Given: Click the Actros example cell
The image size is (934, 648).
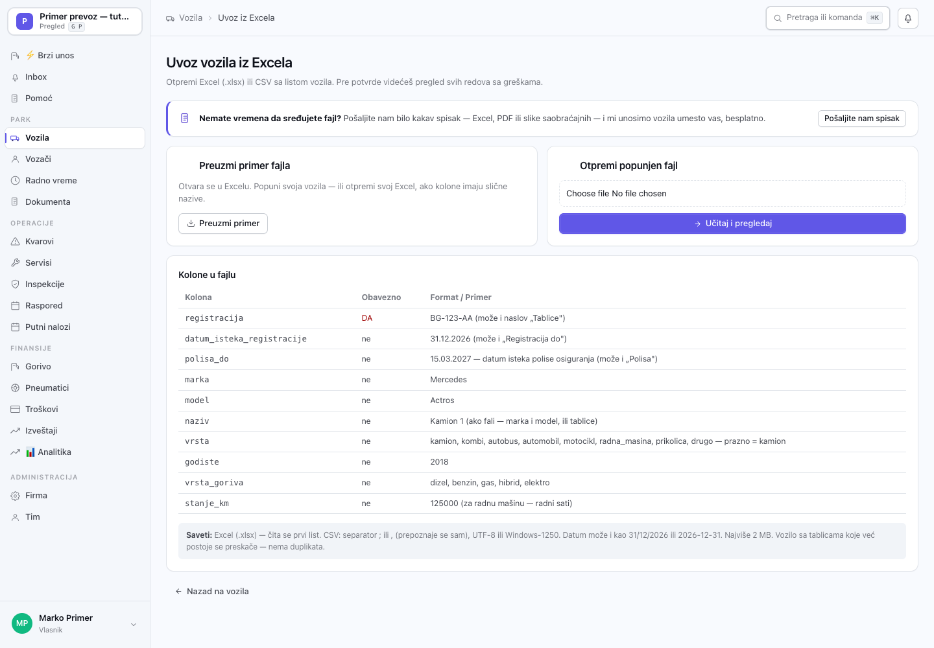Looking at the screenshot, I should click(442, 400).
